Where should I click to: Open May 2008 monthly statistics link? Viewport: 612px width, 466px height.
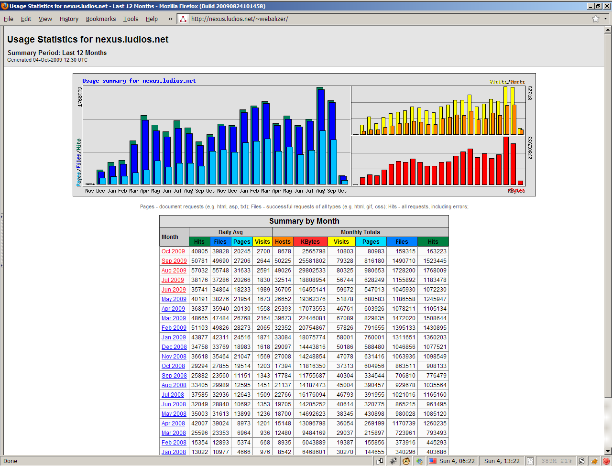[x=174, y=414]
